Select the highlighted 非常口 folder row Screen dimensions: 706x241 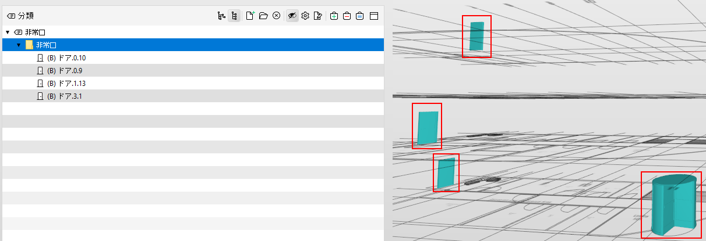pyautogui.click(x=192, y=45)
